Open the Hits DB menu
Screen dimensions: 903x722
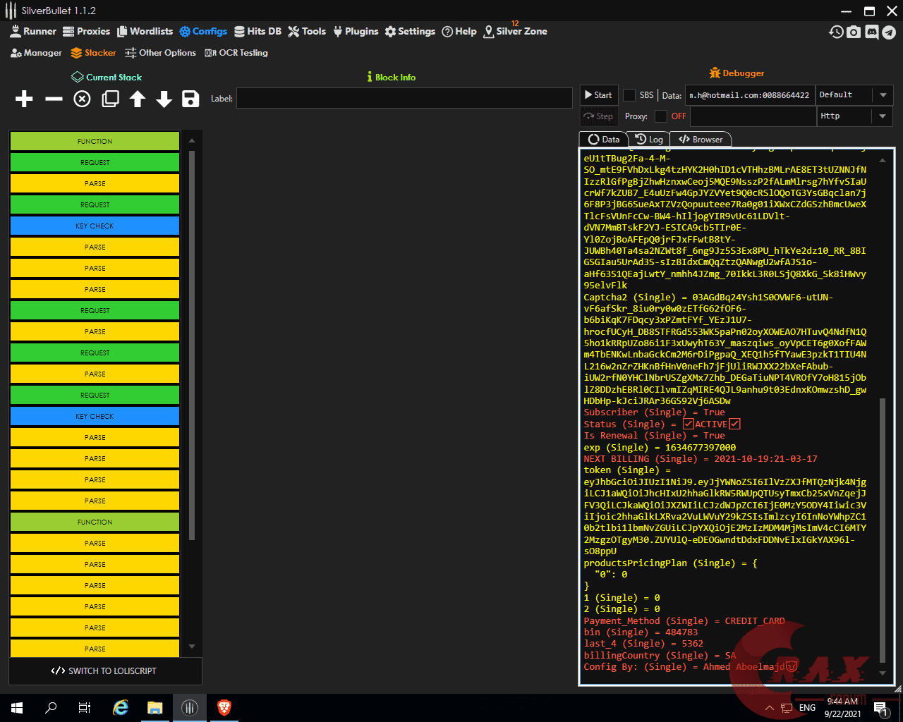point(257,32)
